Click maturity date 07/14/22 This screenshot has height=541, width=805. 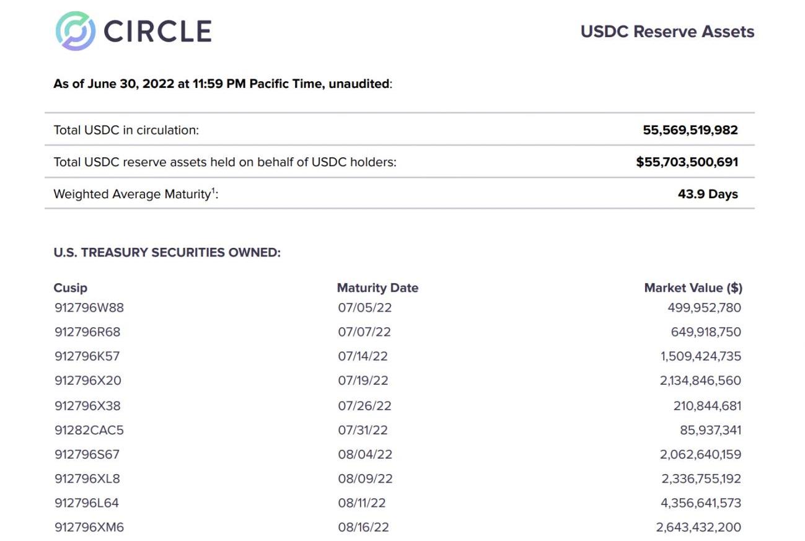[364, 356]
